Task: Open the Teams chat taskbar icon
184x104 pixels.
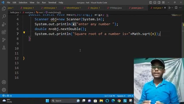Action: click(89, 101)
